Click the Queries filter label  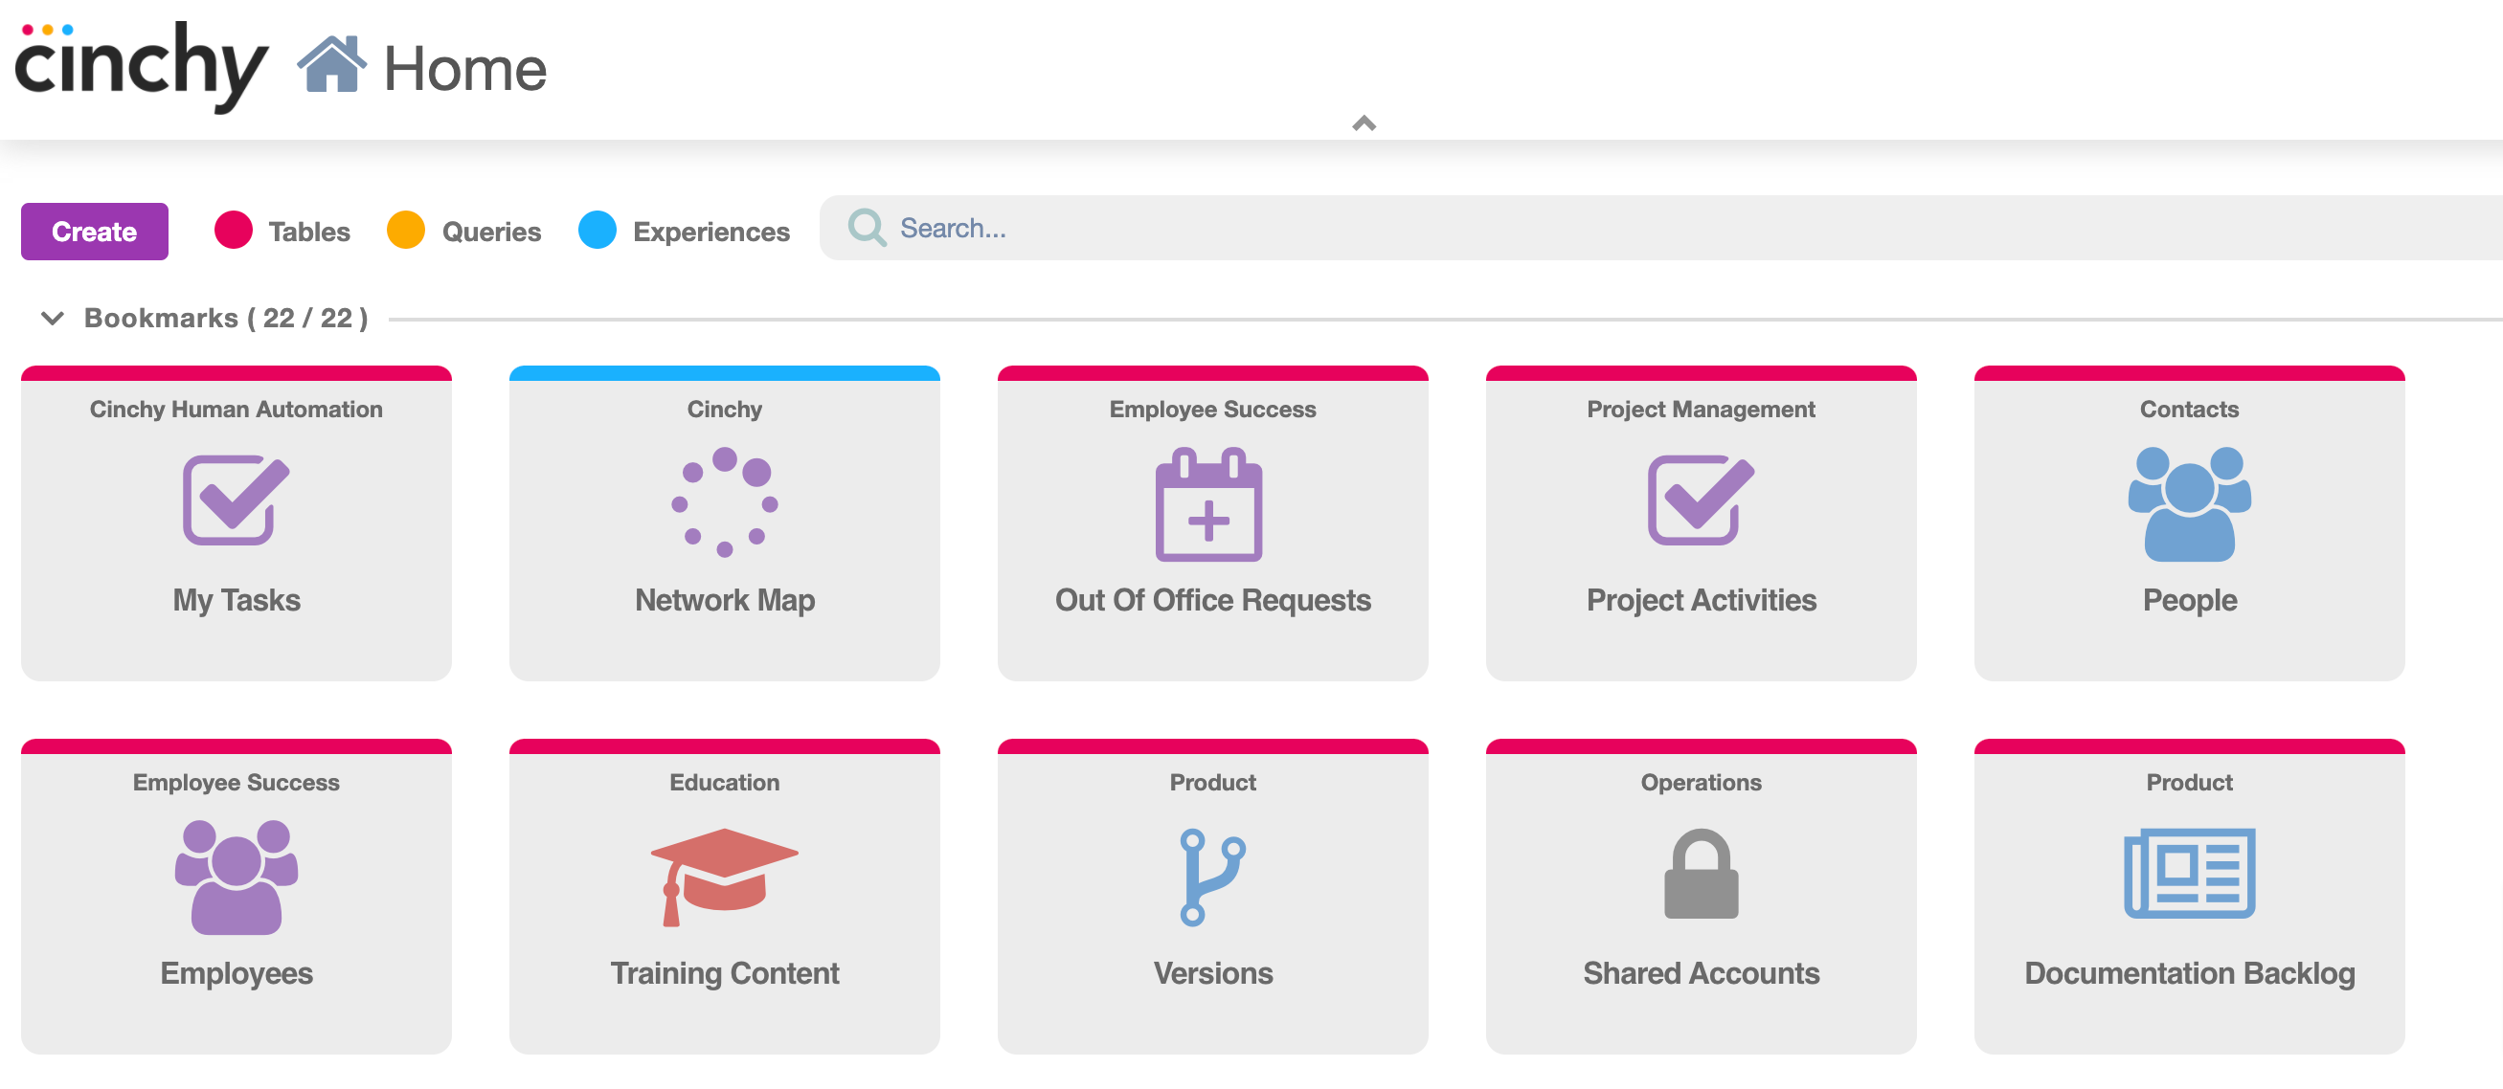491,232
